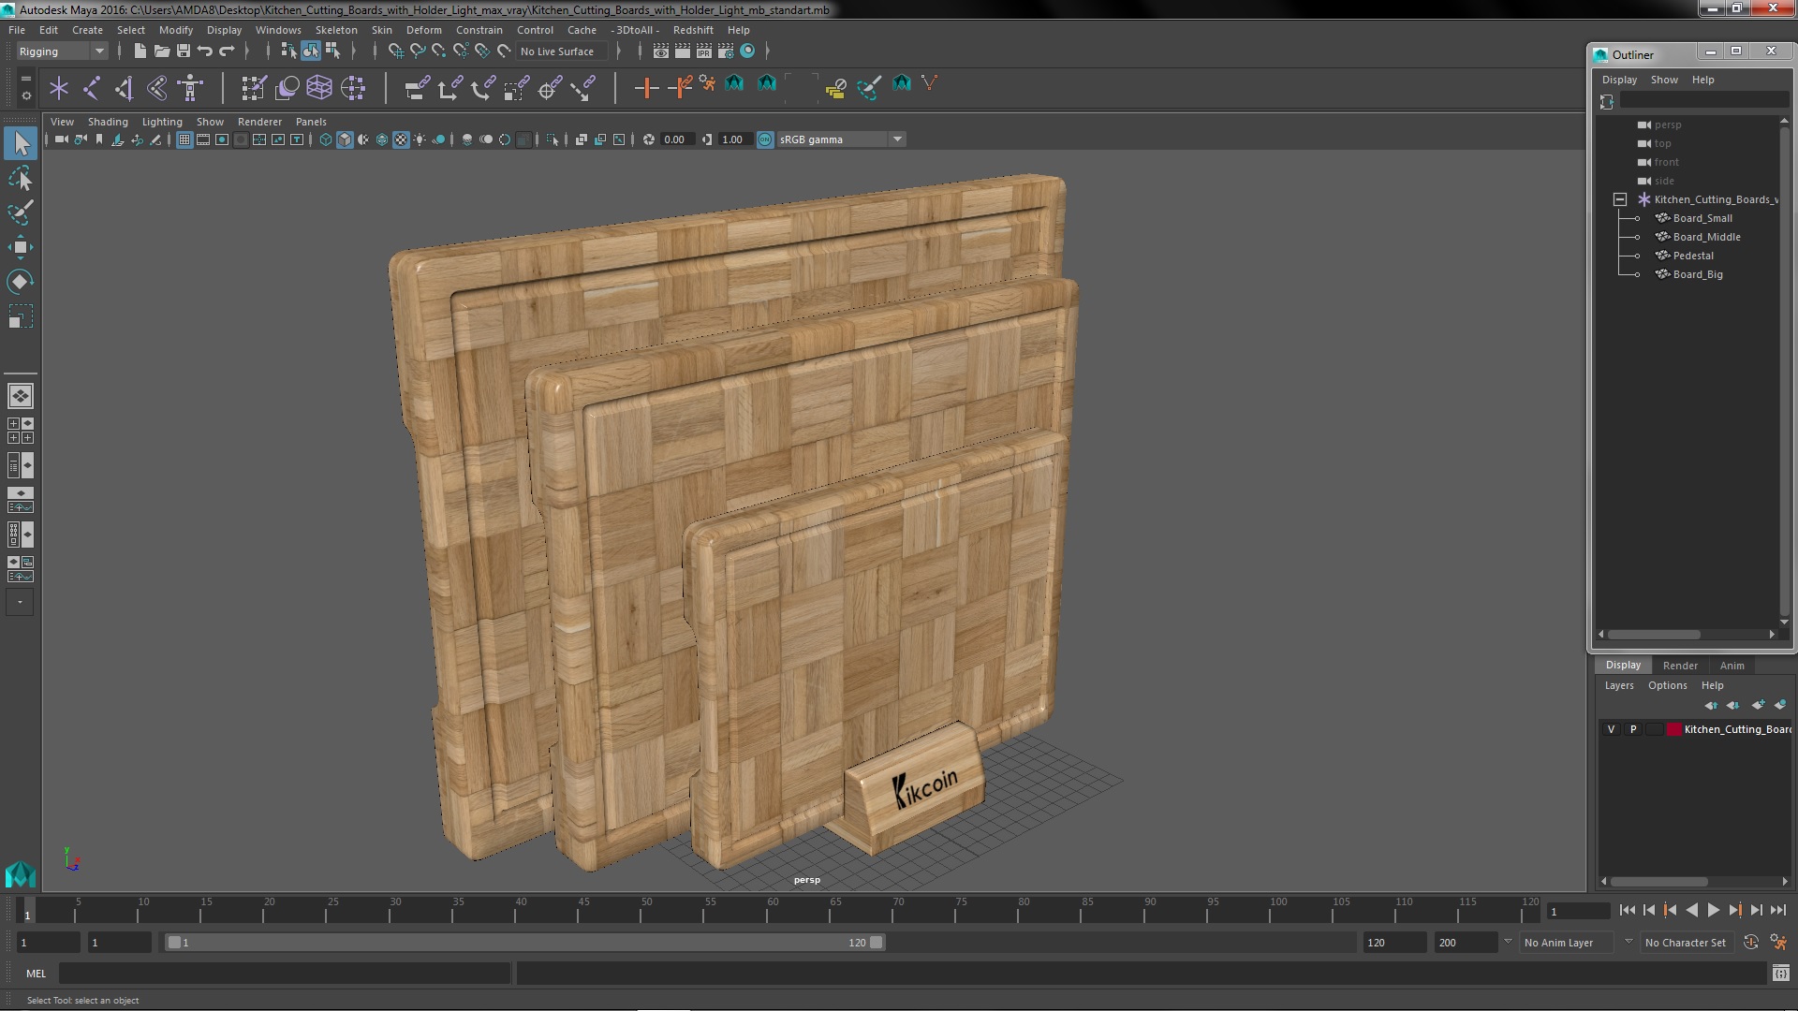The image size is (1798, 1011).
Task: Select the Paint Selection tool
Action: pos(20,213)
